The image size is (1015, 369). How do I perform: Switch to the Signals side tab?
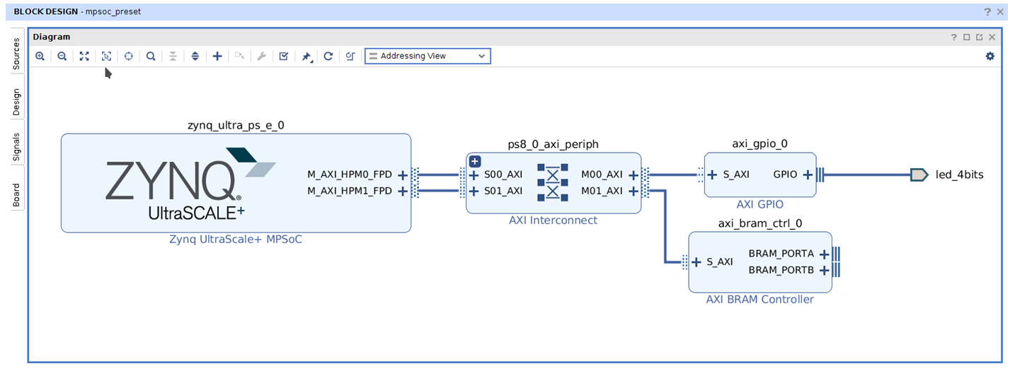point(16,146)
